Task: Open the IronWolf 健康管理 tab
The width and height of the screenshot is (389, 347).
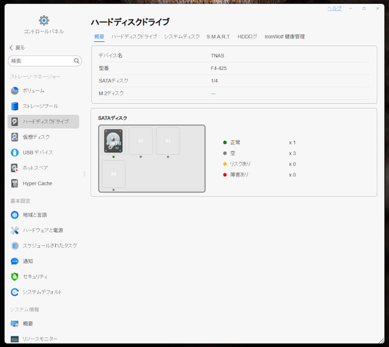Action: pyautogui.click(x=284, y=36)
